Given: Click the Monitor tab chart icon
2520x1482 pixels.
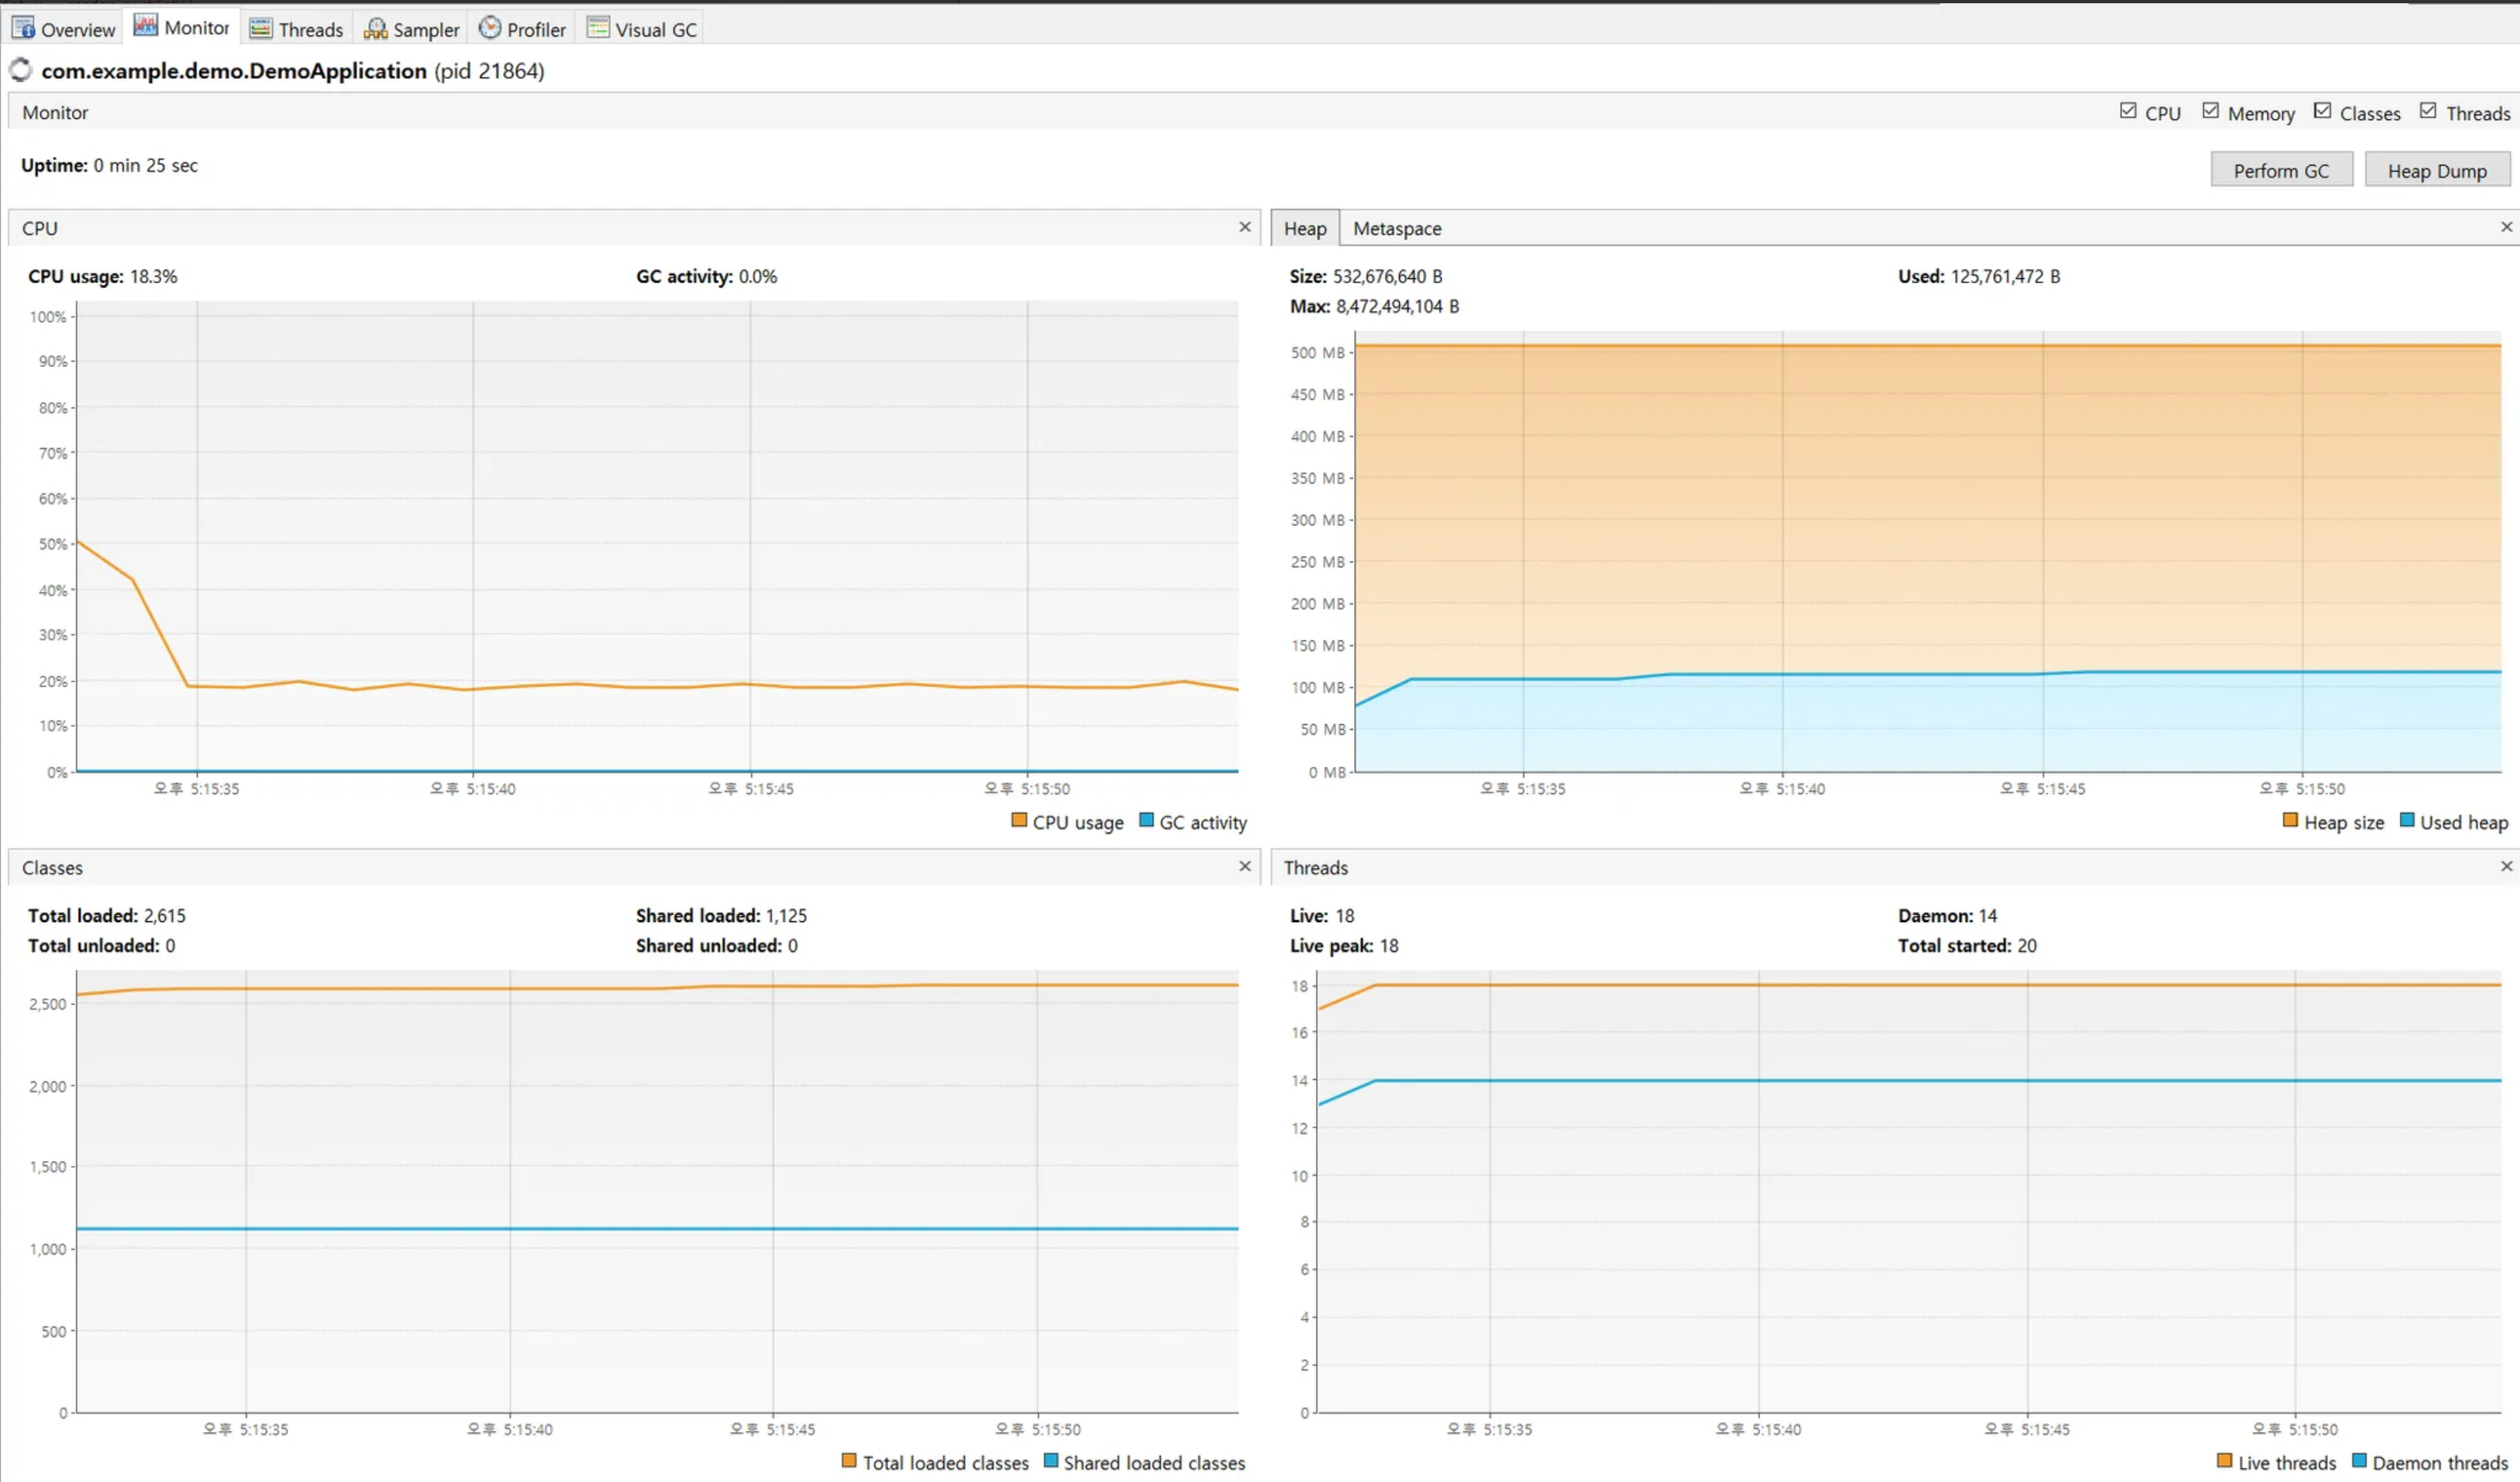Looking at the screenshot, I should point(145,25).
